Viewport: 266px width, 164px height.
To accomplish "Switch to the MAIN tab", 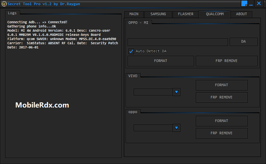I will tap(134, 14).
